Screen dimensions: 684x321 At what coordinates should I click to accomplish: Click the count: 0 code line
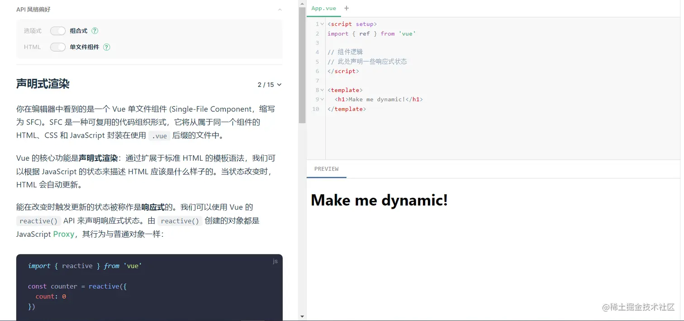(x=51, y=297)
